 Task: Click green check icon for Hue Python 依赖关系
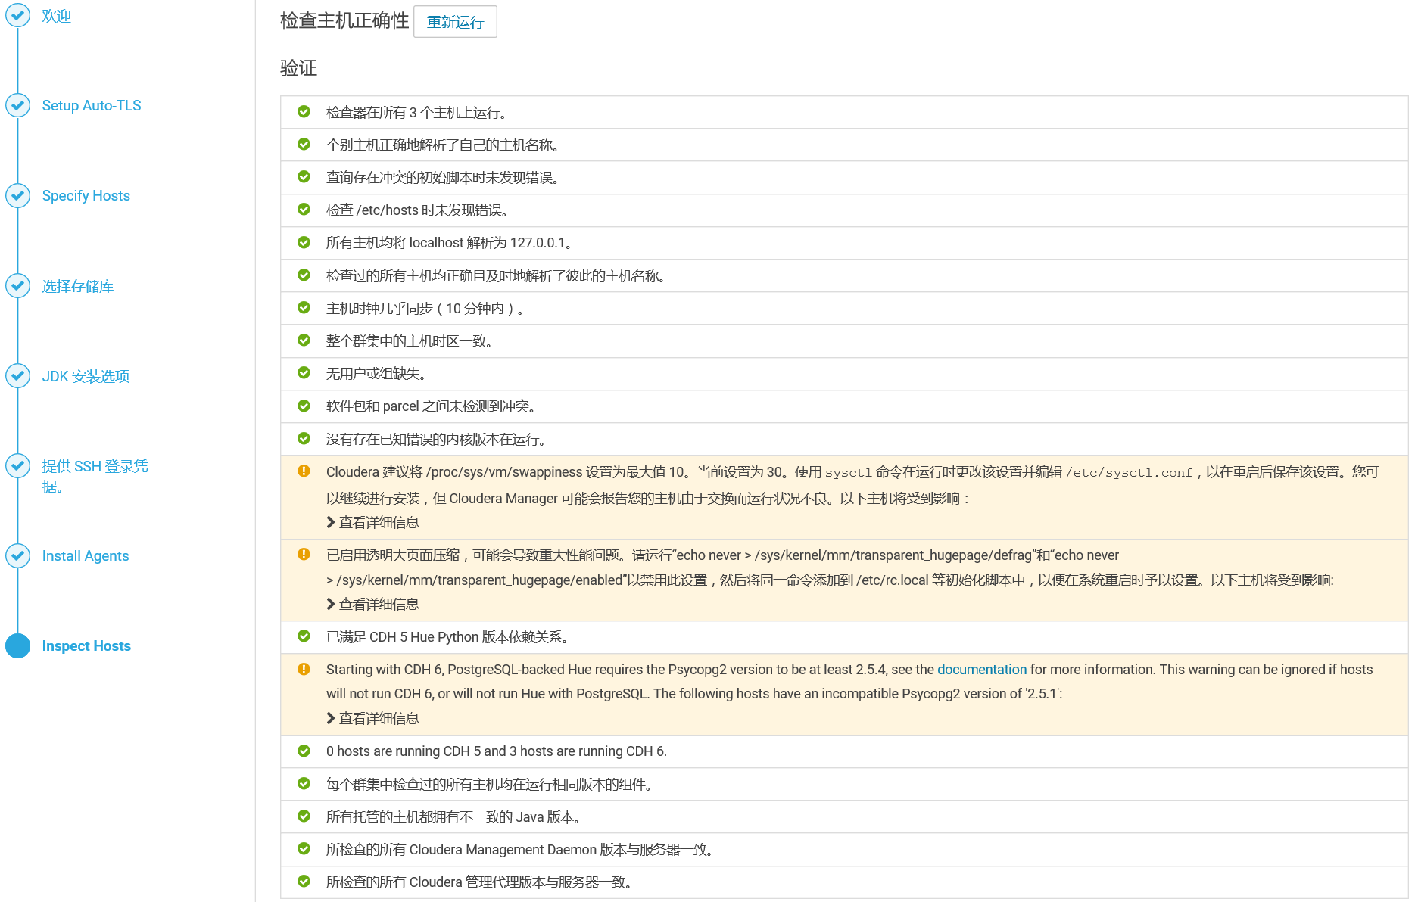pyautogui.click(x=304, y=636)
